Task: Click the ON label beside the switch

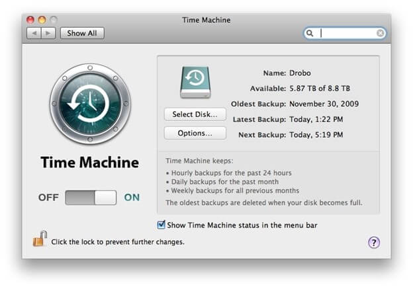Action: coord(132,197)
